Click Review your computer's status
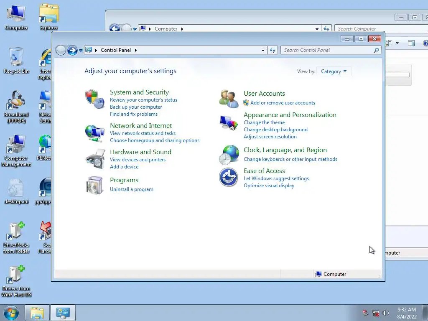The height and width of the screenshot is (321, 428). click(144, 100)
